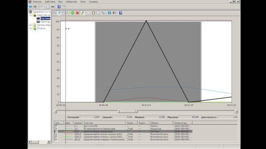
Task: Click the highlight pencil icon
Action: click(x=82, y=13)
